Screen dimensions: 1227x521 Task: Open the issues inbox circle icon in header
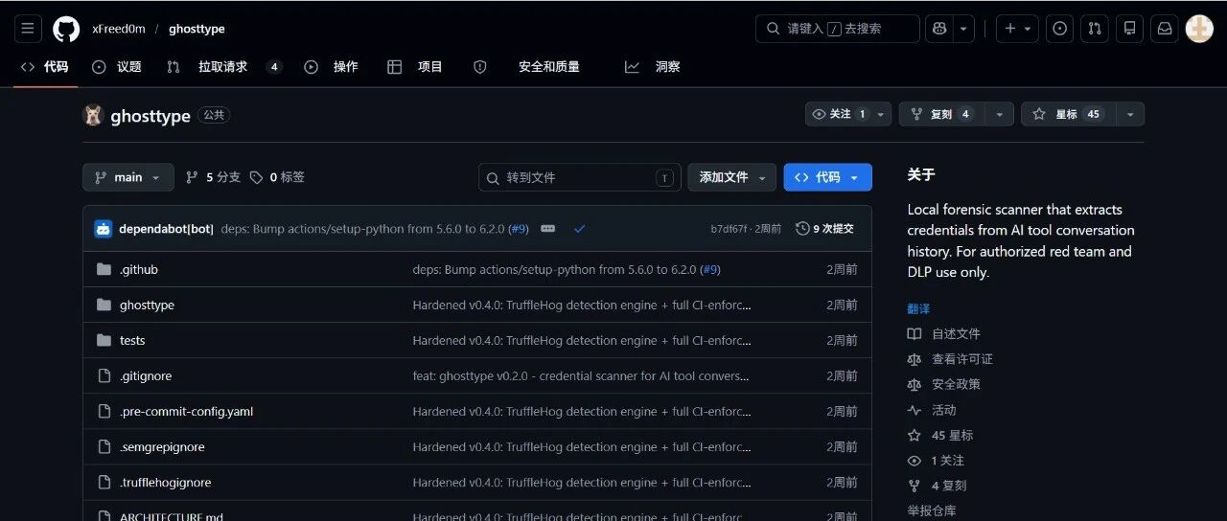coord(1059,29)
